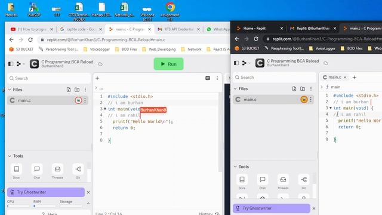
Task: Create new file icon in left window
Action: coord(69,90)
